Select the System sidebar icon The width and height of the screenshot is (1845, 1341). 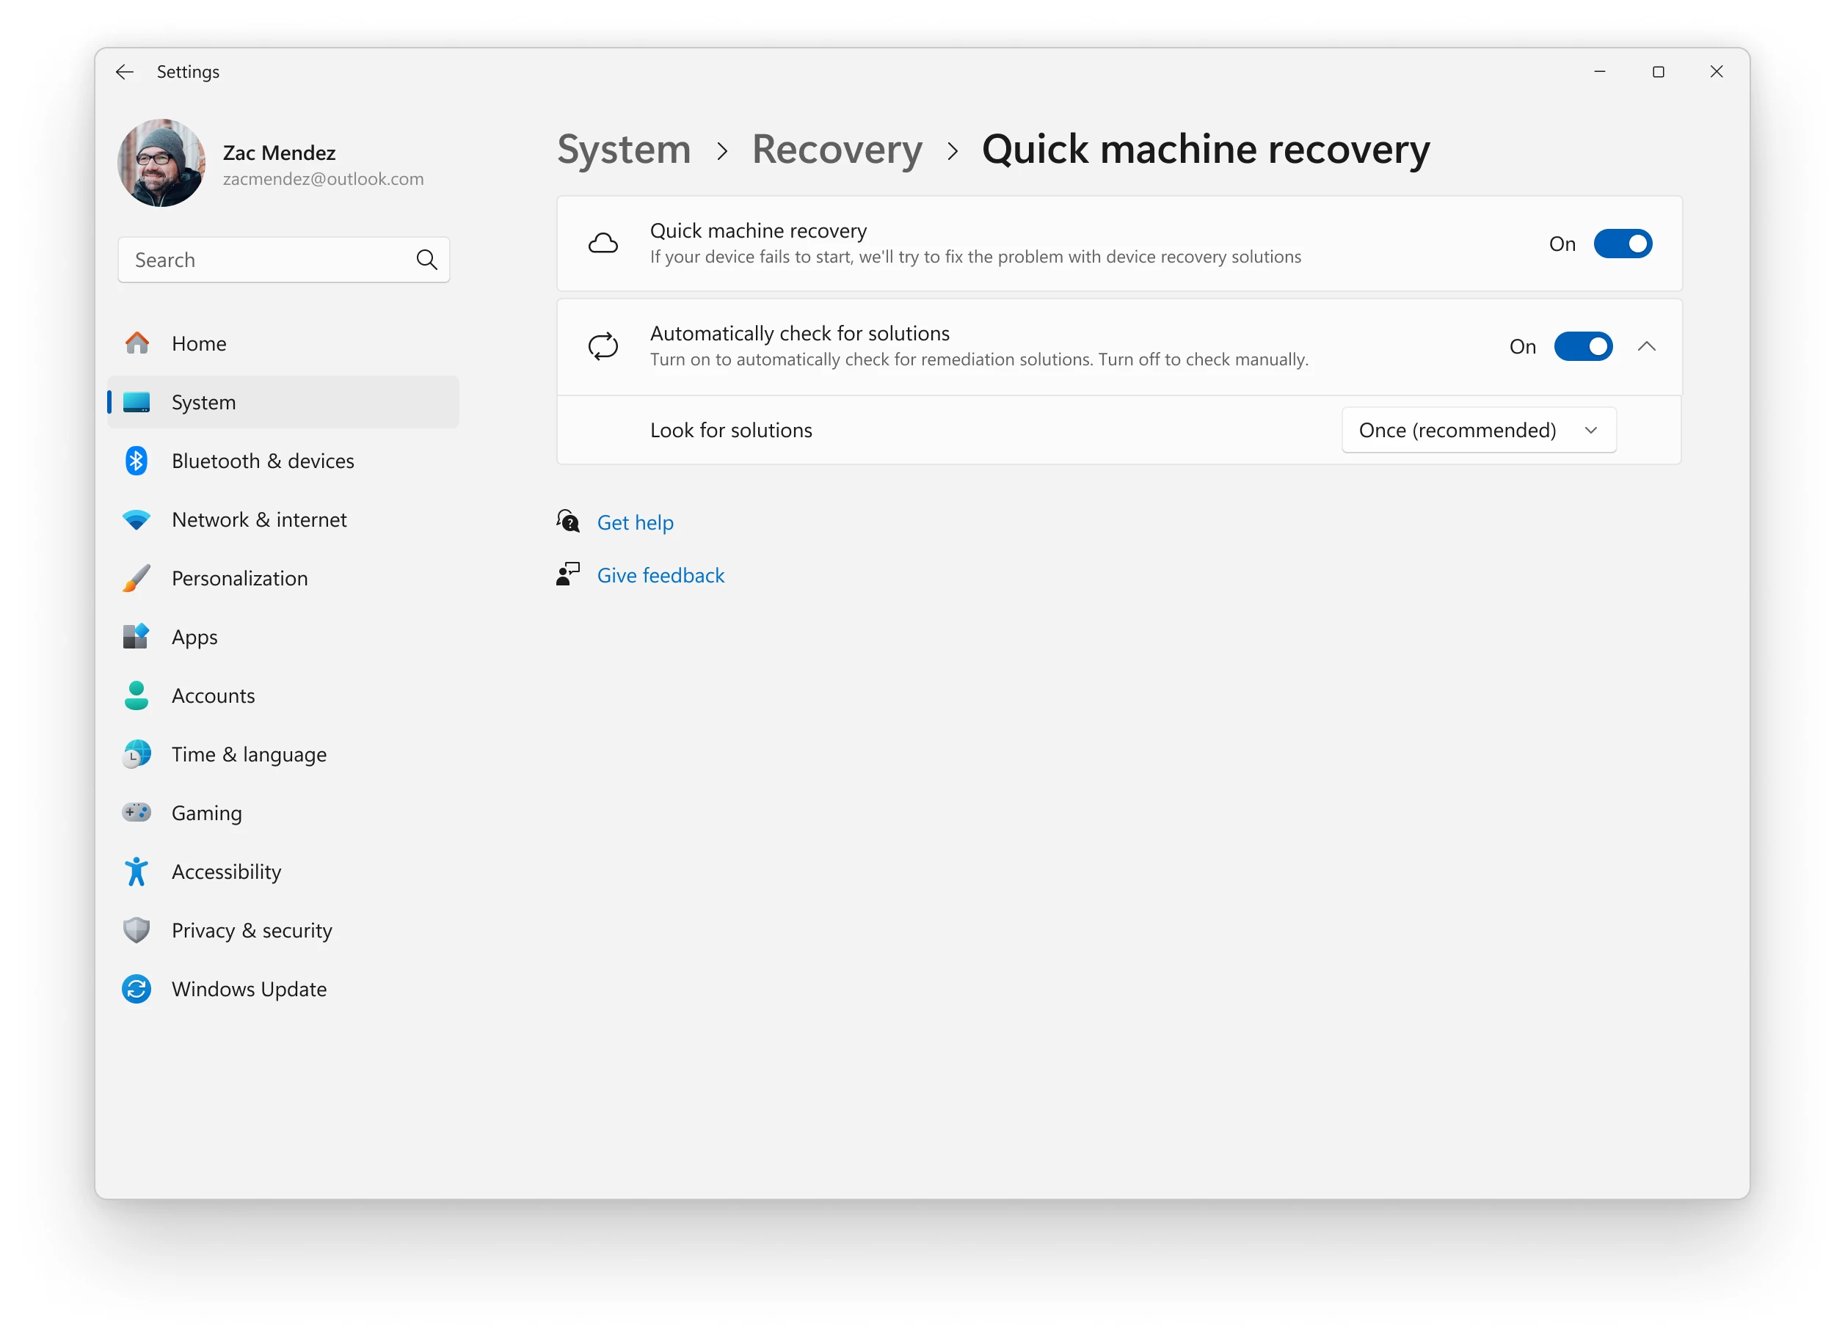pos(137,402)
